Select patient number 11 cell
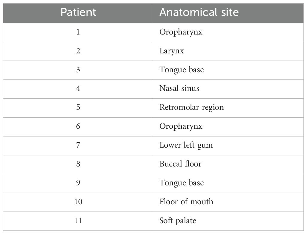 pyautogui.click(x=78, y=221)
